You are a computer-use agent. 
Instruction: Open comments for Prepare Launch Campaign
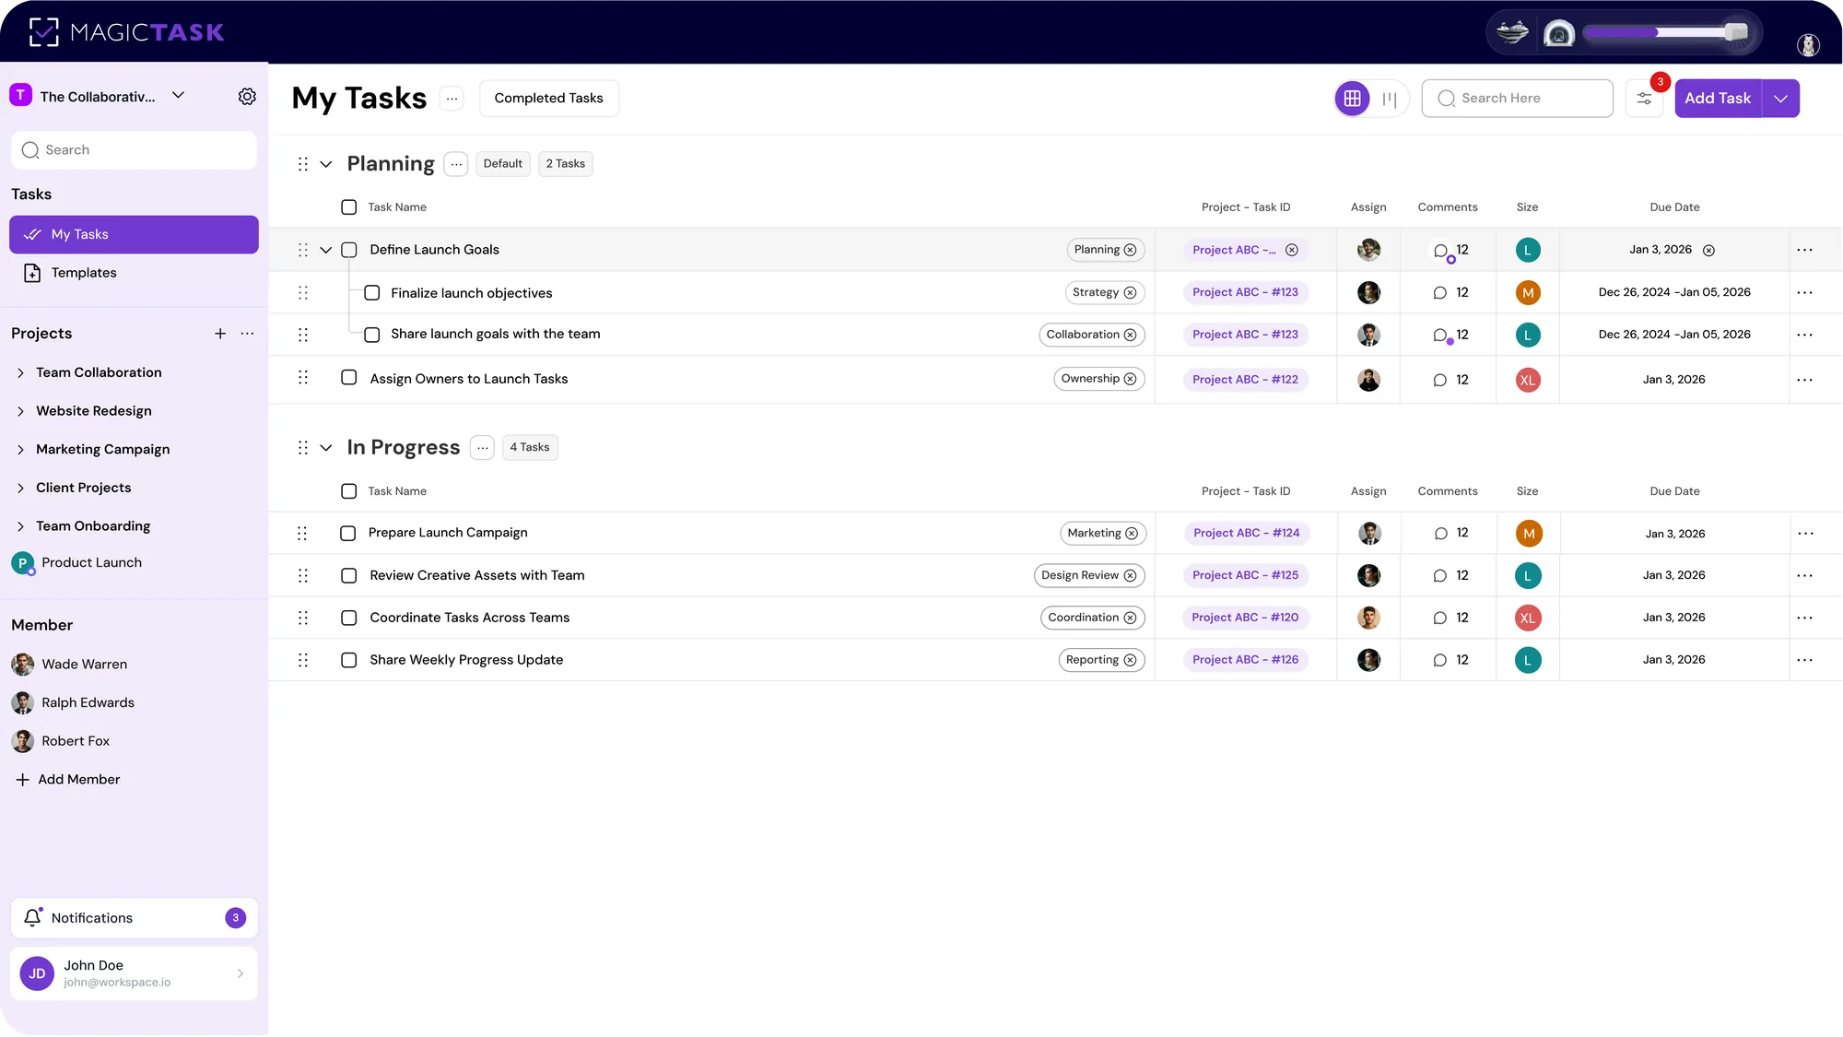click(1440, 534)
